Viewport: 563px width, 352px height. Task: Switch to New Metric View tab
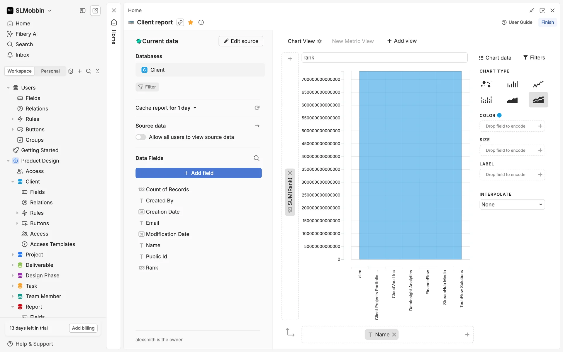(x=352, y=41)
